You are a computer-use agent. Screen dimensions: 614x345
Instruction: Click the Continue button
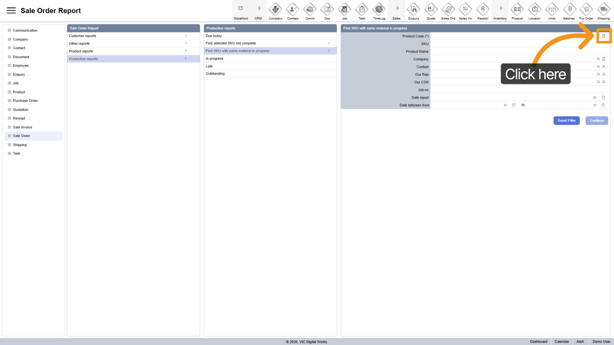click(x=597, y=120)
